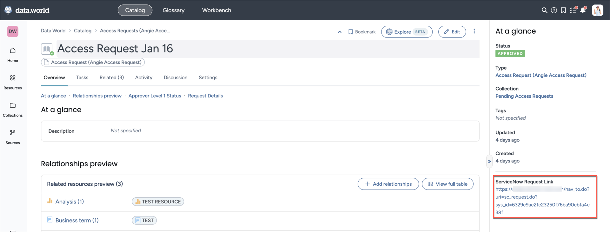Viewport: 610px width, 232px height.
Task: Open the notifications bell
Action: tap(583, 10)
